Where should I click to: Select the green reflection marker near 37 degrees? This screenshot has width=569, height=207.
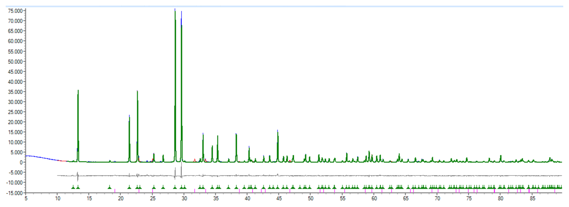(228, 187)
